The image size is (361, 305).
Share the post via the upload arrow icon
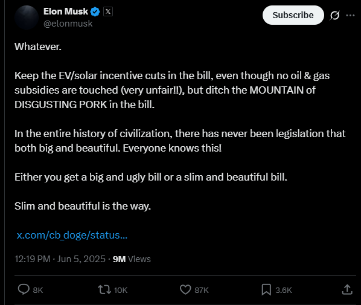(x=347, y=289)
